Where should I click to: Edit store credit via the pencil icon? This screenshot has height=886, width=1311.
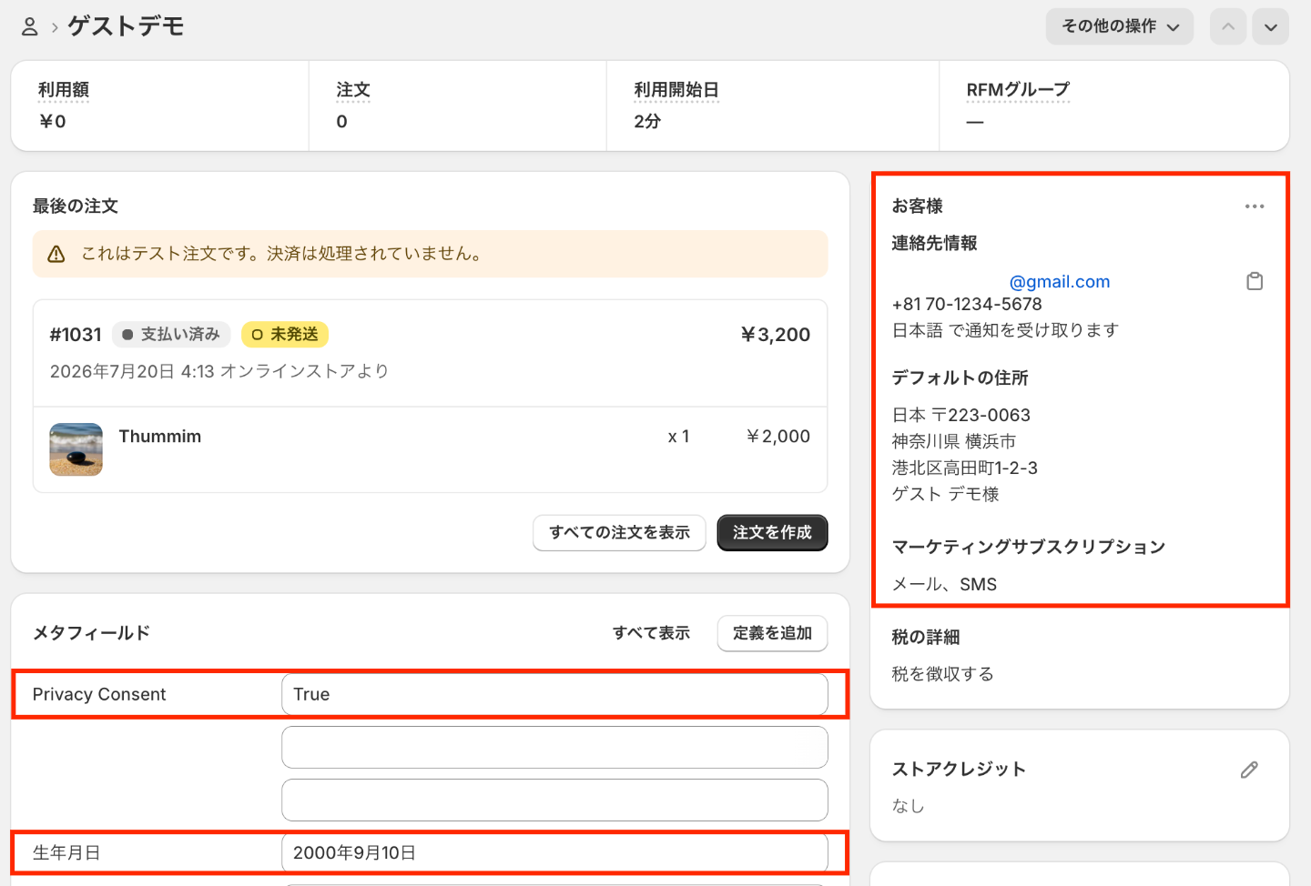tap(1249, 770)
